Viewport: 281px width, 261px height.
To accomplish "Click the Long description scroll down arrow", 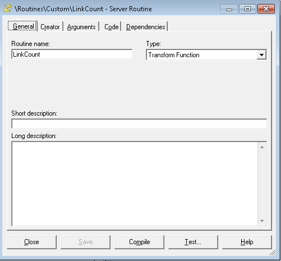I will click(x=262, y=221).
